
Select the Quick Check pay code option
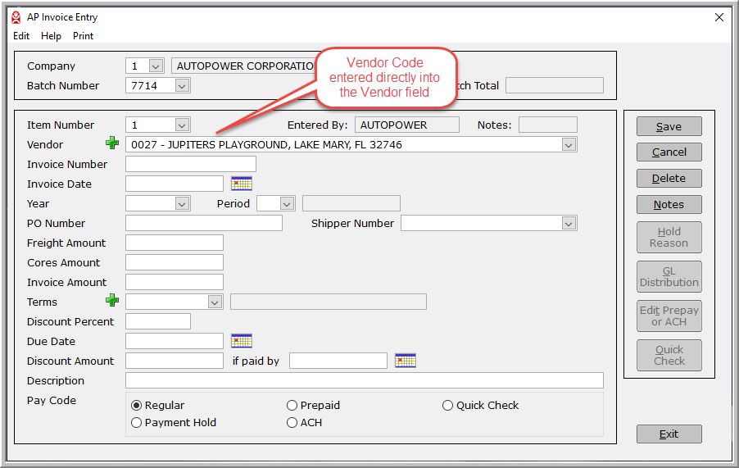tap(448, 405)
